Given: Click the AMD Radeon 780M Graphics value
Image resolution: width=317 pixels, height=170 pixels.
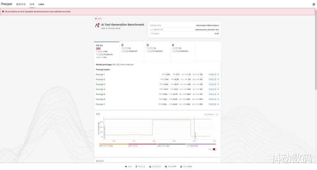Looking at the screenshot, I should (x=207, y=25).
